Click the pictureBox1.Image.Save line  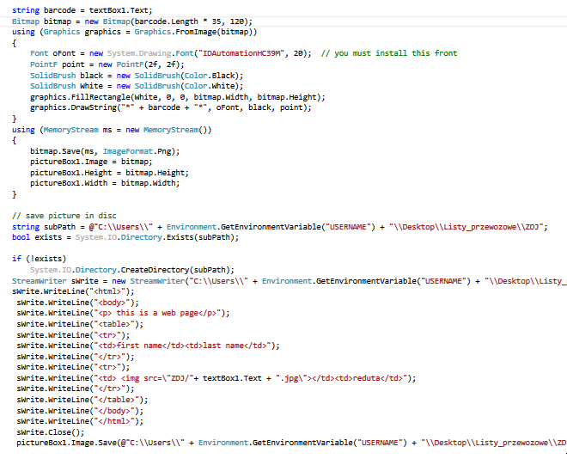tap(292, 443)
